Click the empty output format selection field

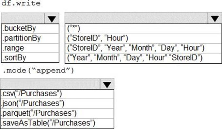(50, 84)
